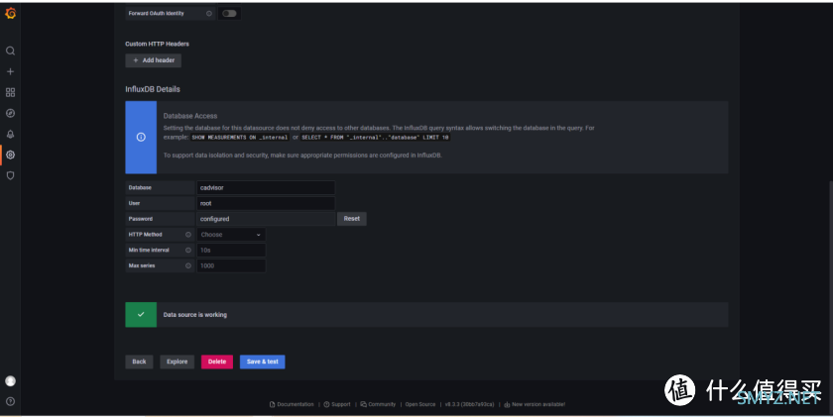Screen dimensions: 833x417
Task: Click the Database Access info icon
Action: pyautogui.click(x=141, y=137)
